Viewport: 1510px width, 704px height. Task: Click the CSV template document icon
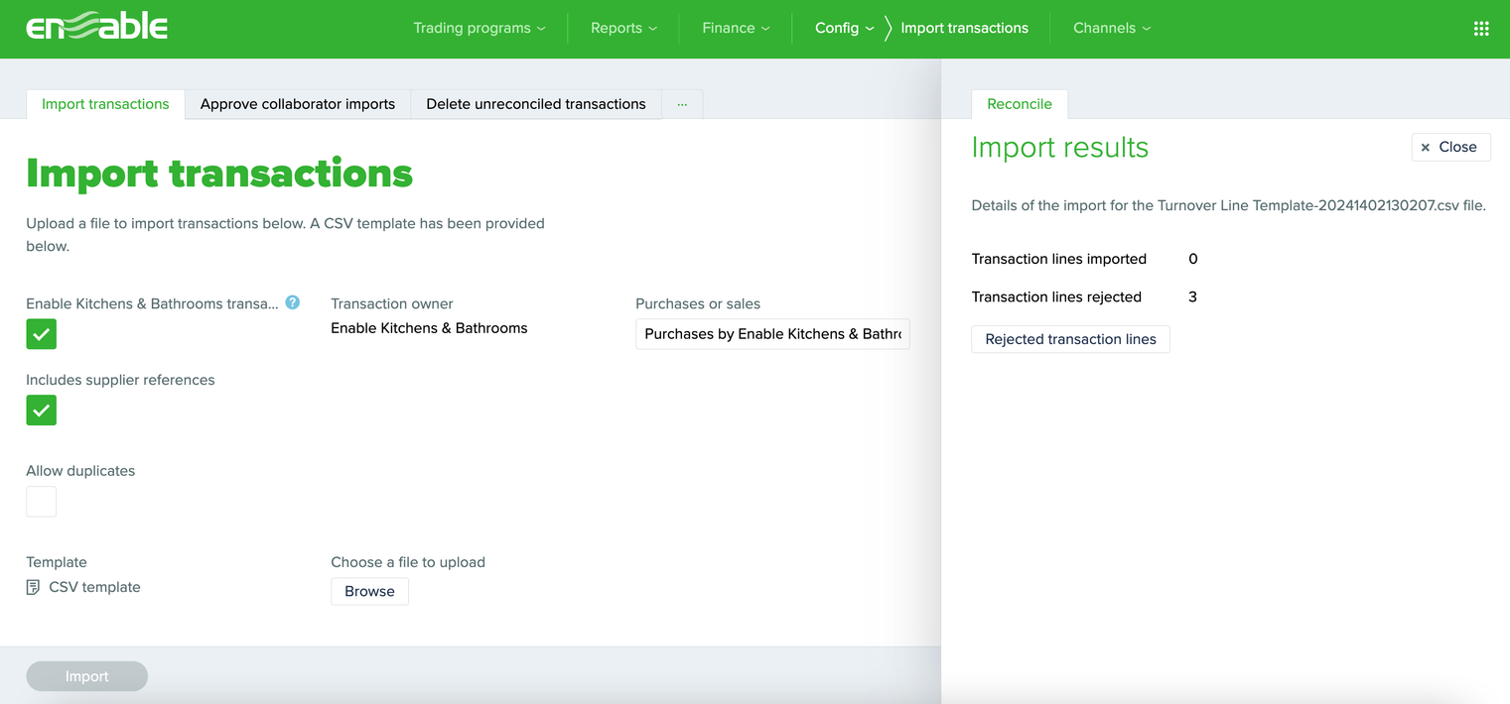click(x=33, y=587)
